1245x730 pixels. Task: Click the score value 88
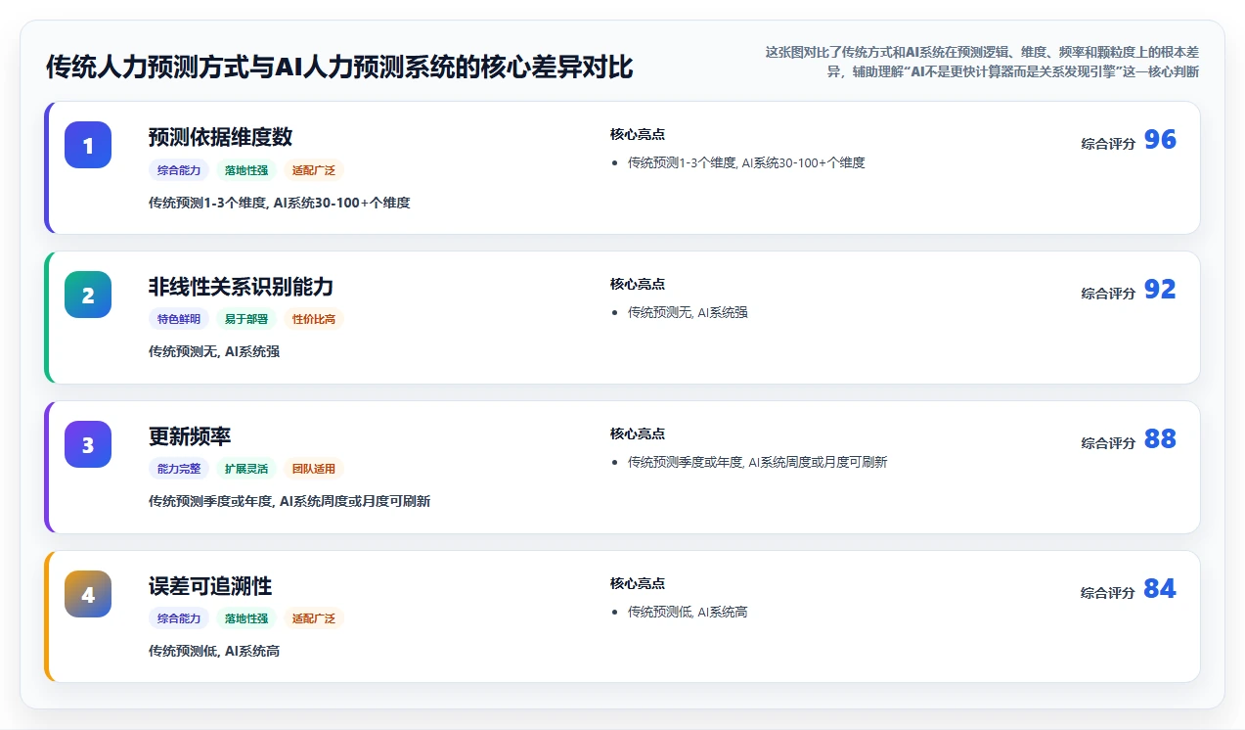[1160, 439]
